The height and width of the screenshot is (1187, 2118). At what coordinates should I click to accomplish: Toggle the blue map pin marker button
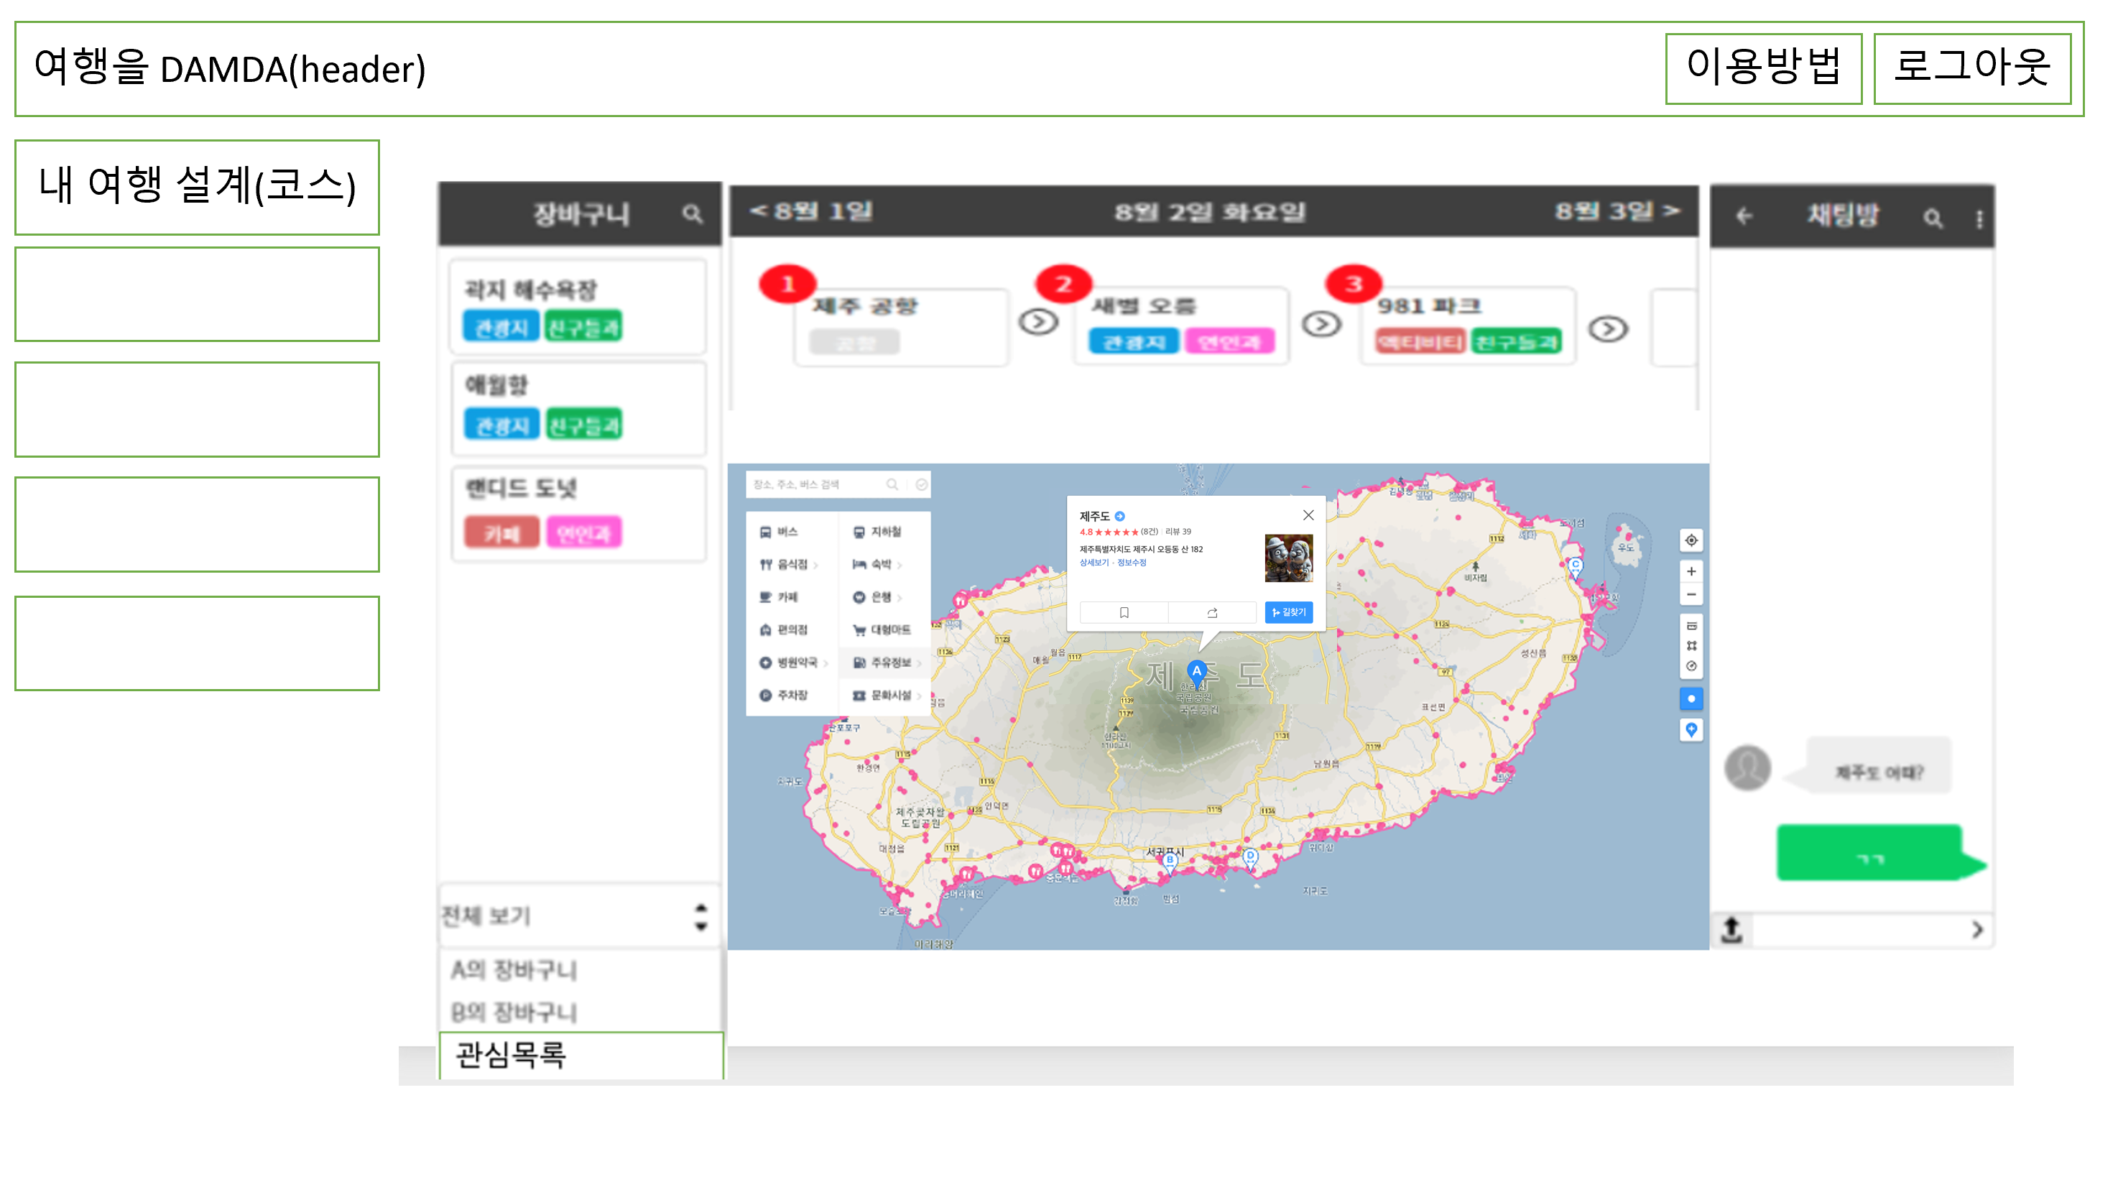(1691, 729)
